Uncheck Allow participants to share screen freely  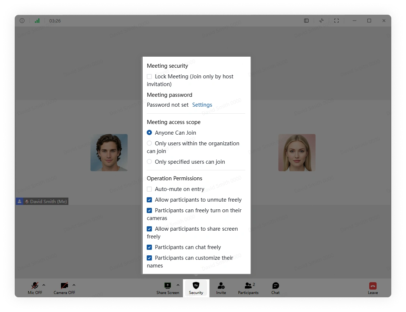[x=149, y=229]
